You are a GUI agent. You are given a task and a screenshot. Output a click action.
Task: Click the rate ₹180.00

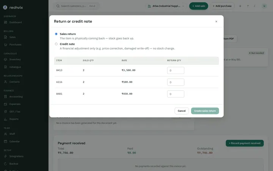coord(127,82)
